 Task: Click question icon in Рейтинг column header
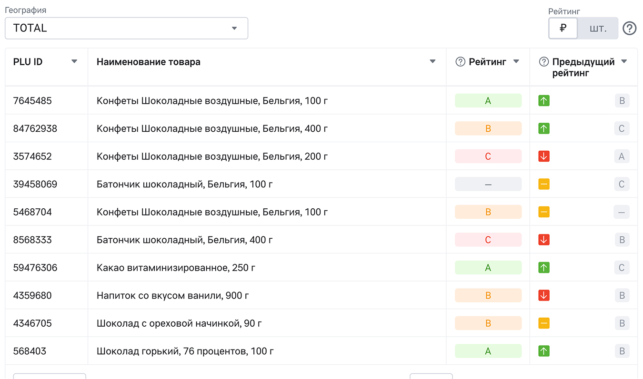pos(460,62)
